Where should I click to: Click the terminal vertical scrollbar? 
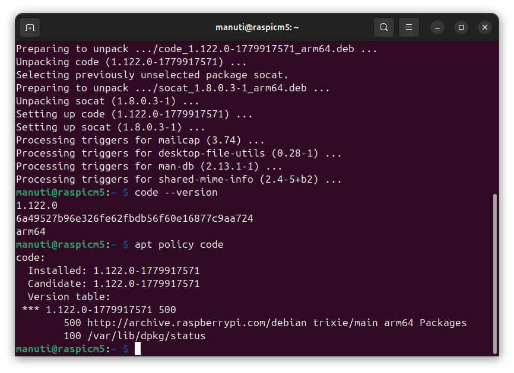tap(495, 274)
